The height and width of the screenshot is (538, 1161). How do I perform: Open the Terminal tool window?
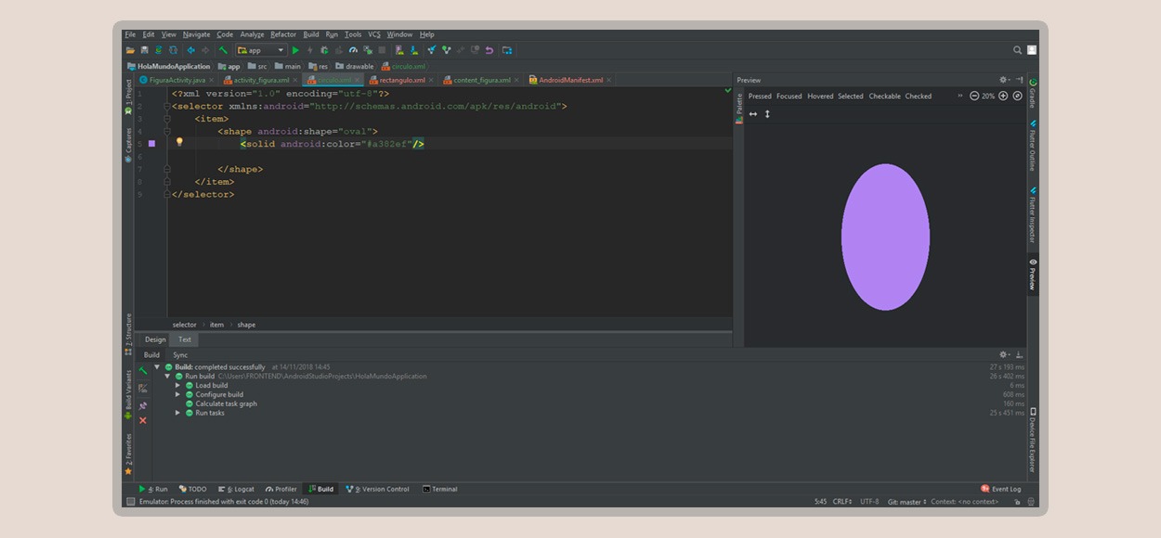pyautogui.click(x=439, y=489)
